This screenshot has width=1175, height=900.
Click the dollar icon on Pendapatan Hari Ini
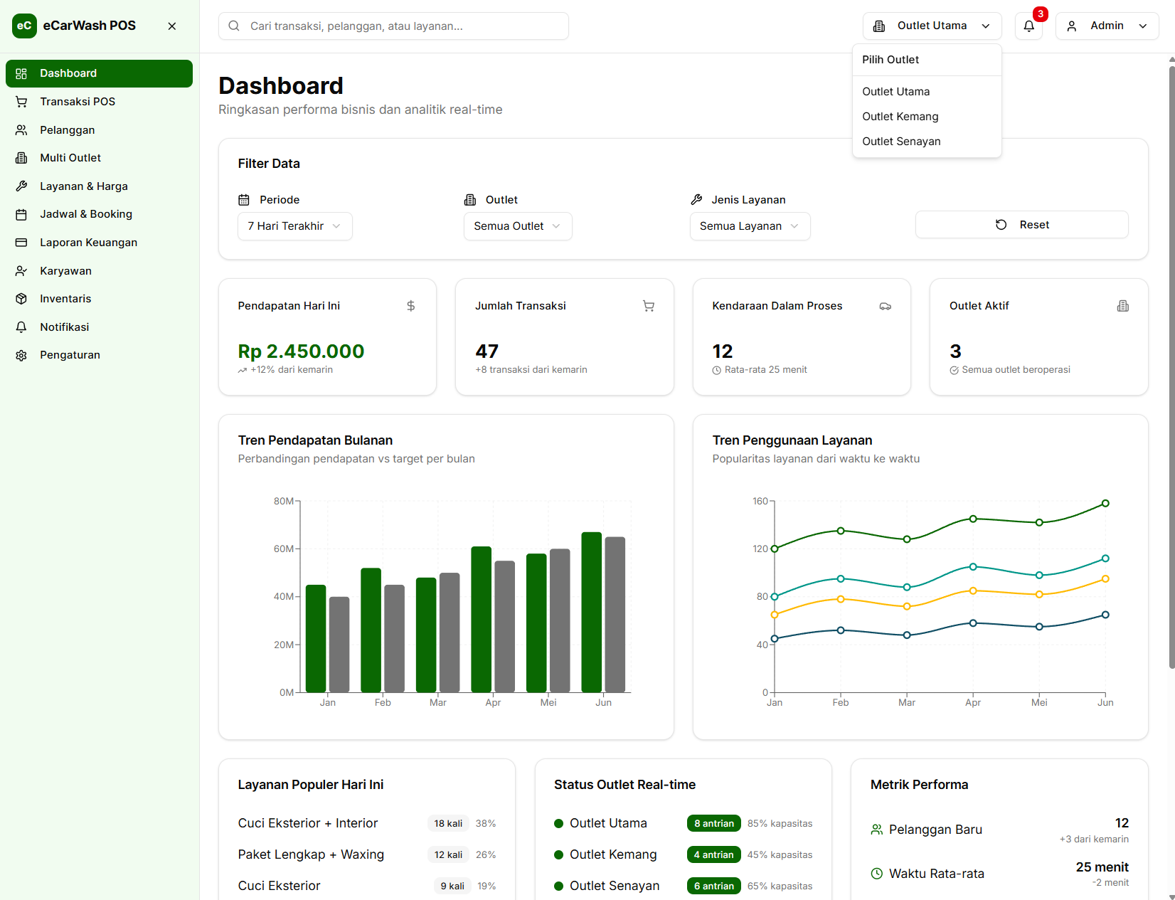pyautogui.click(x=410, y=306)
